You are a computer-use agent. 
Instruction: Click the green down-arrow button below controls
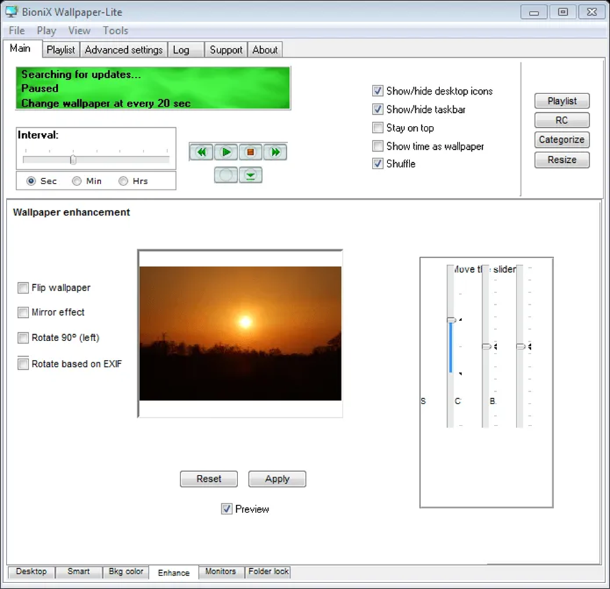point(250,175)
